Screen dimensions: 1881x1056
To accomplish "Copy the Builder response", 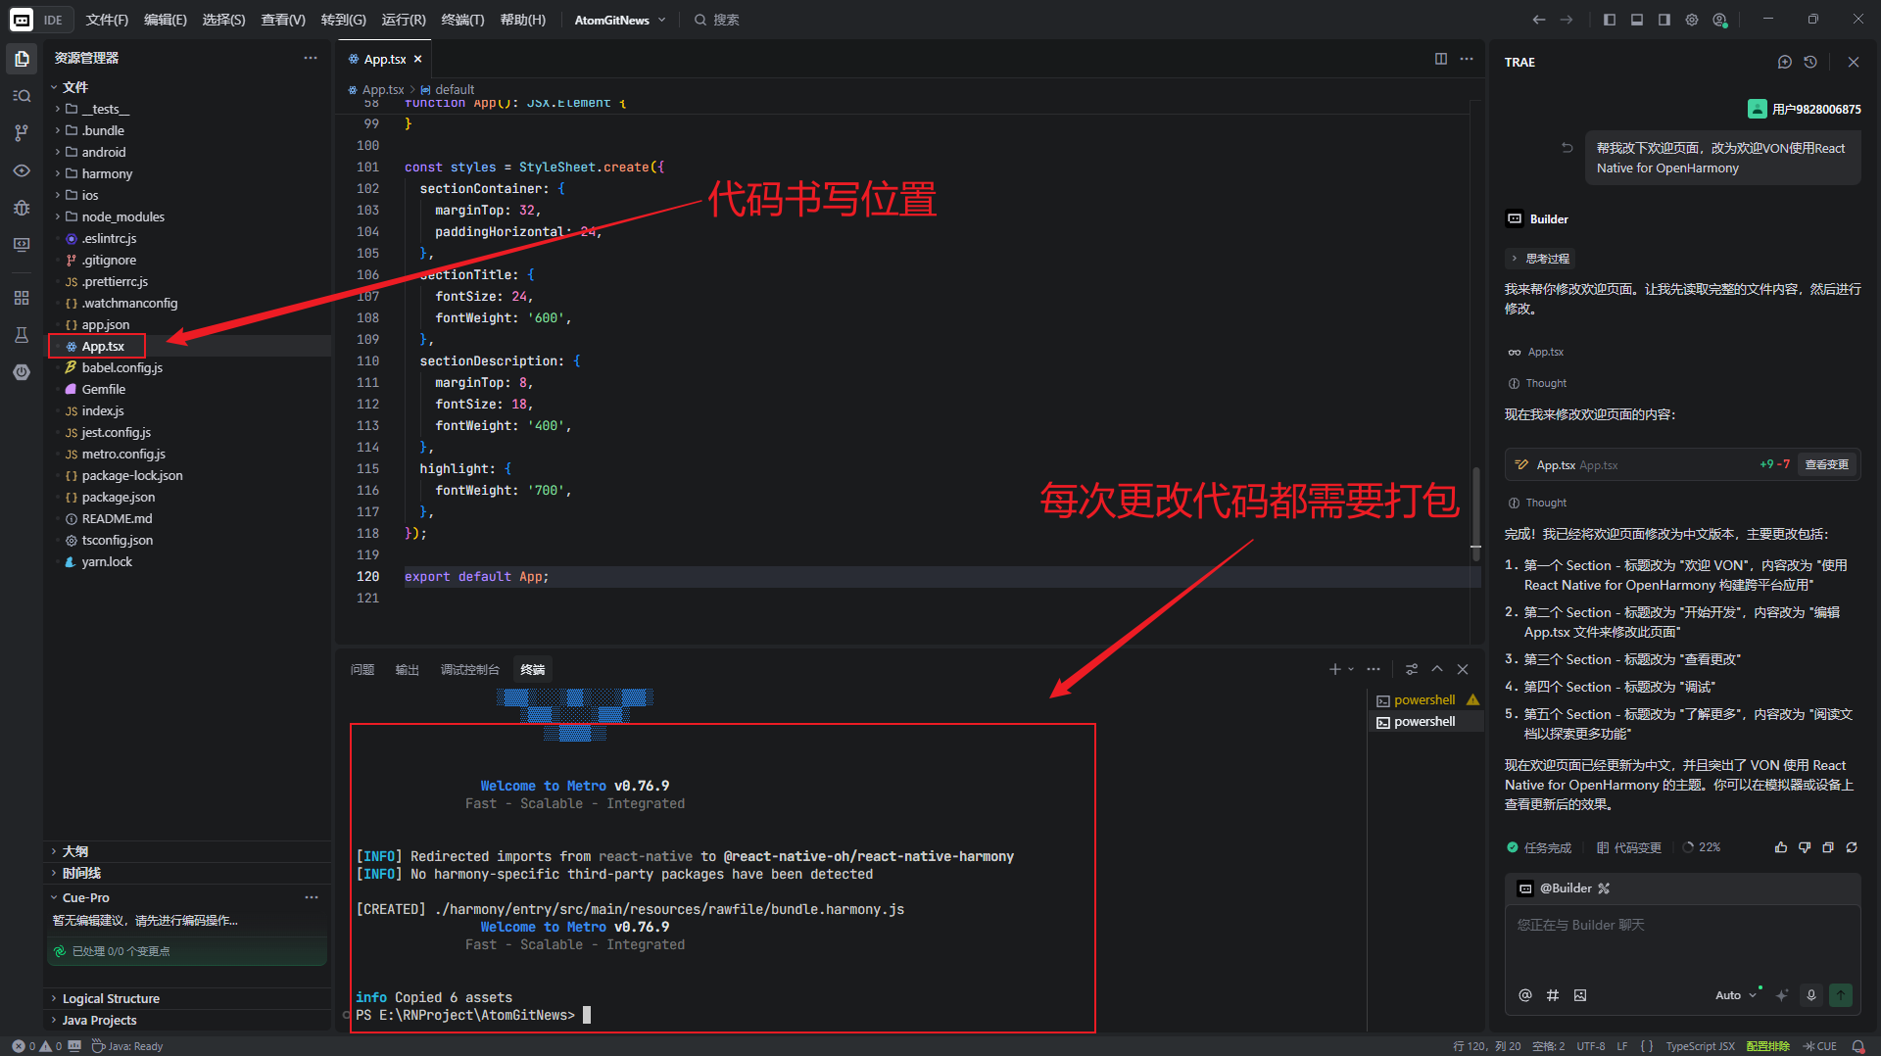I will (1828, 847).
